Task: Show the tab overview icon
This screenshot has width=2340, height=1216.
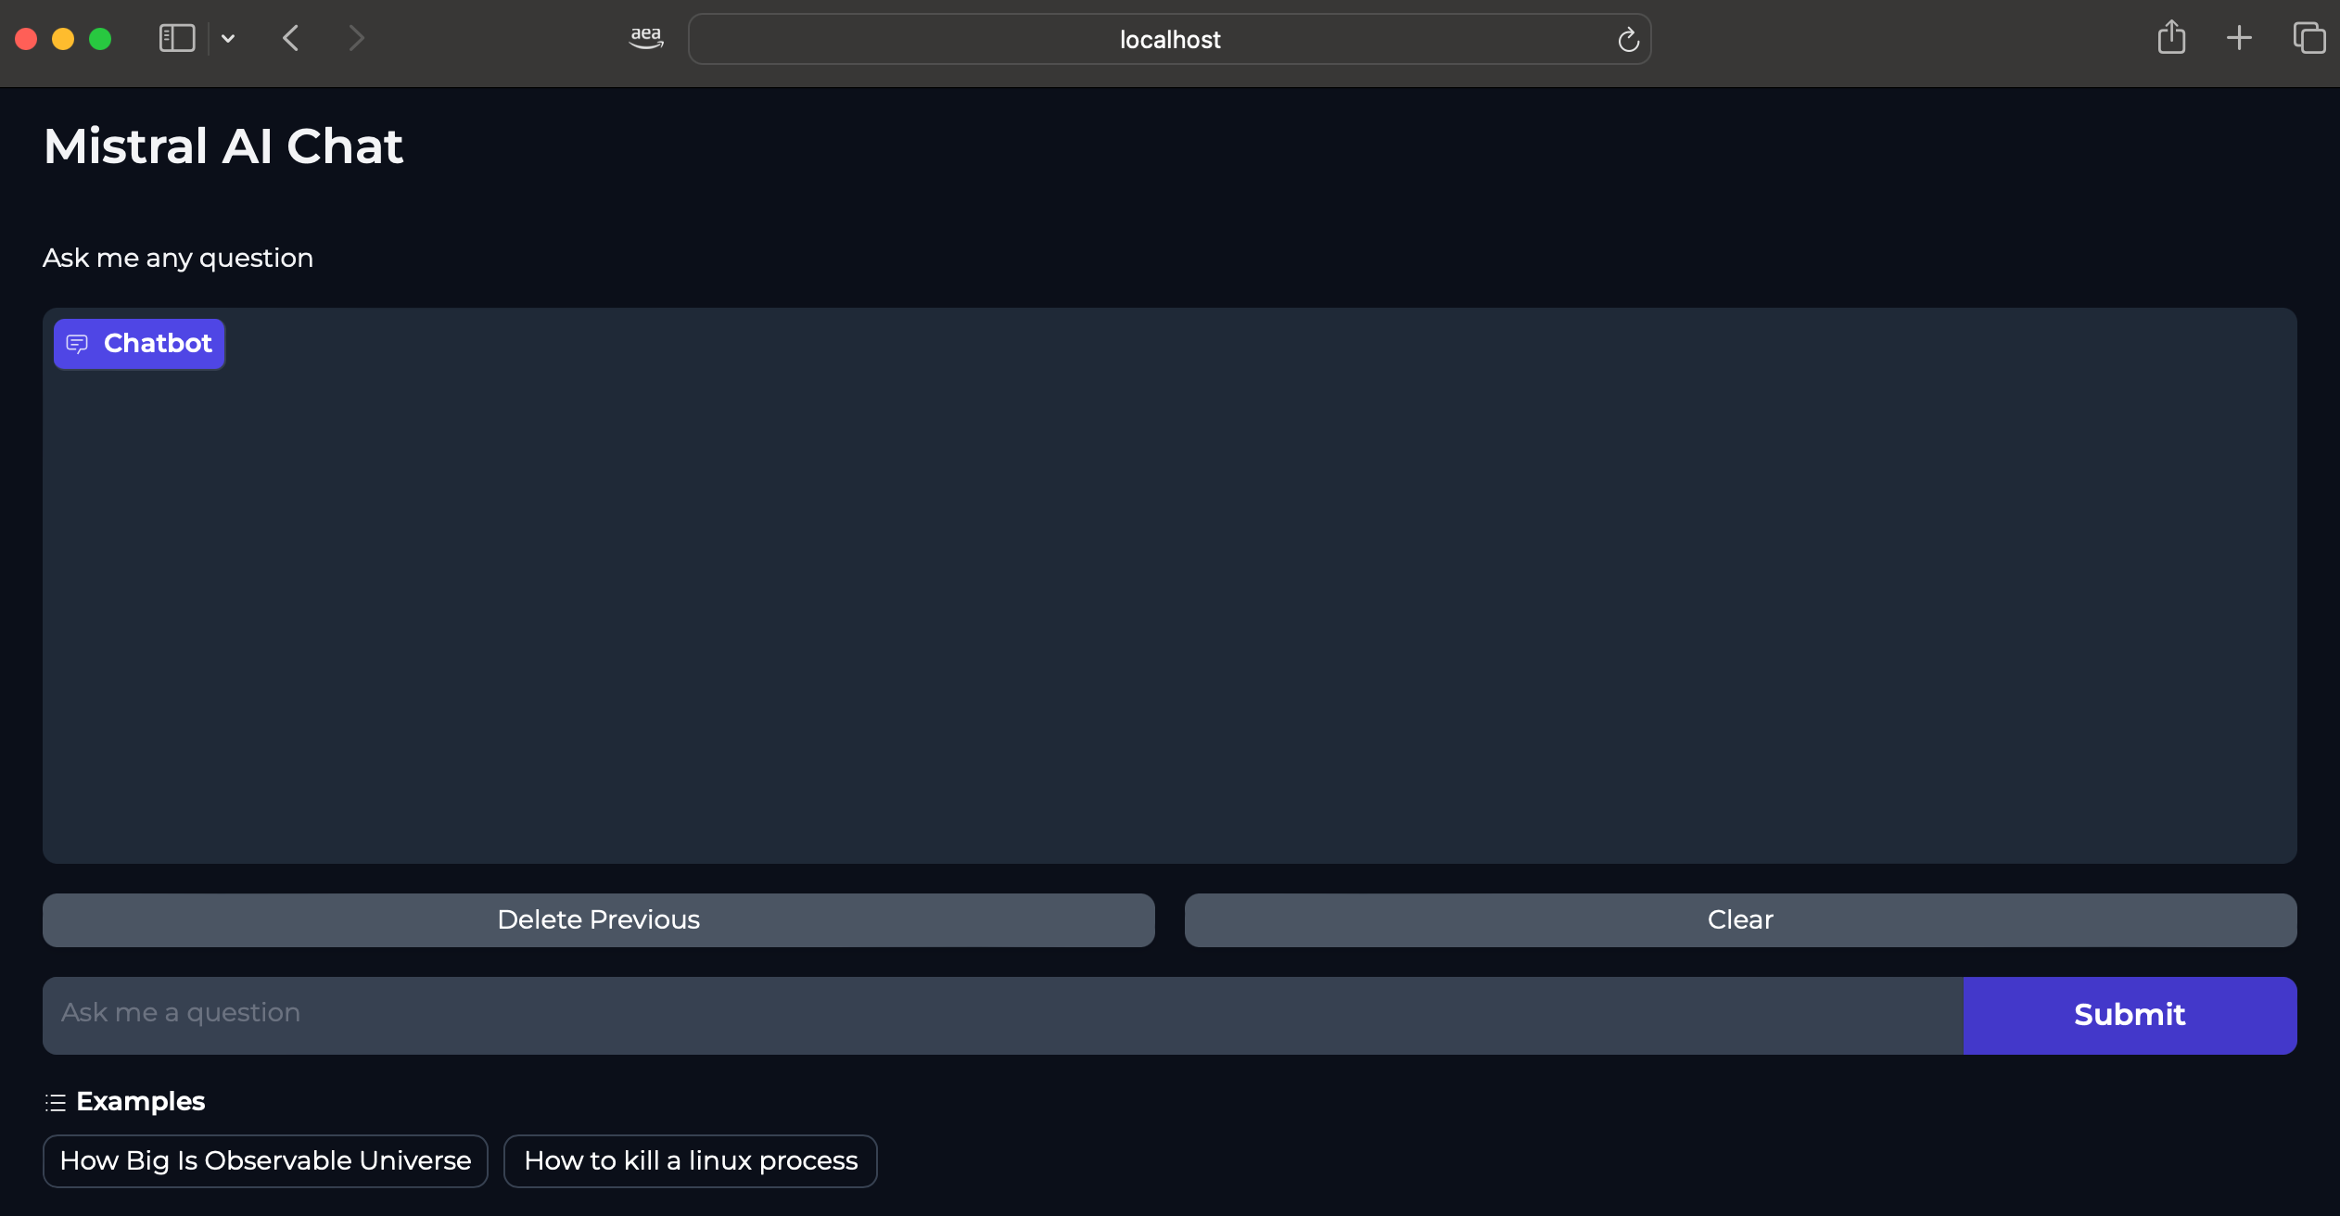Action: tap(2308, 38)
